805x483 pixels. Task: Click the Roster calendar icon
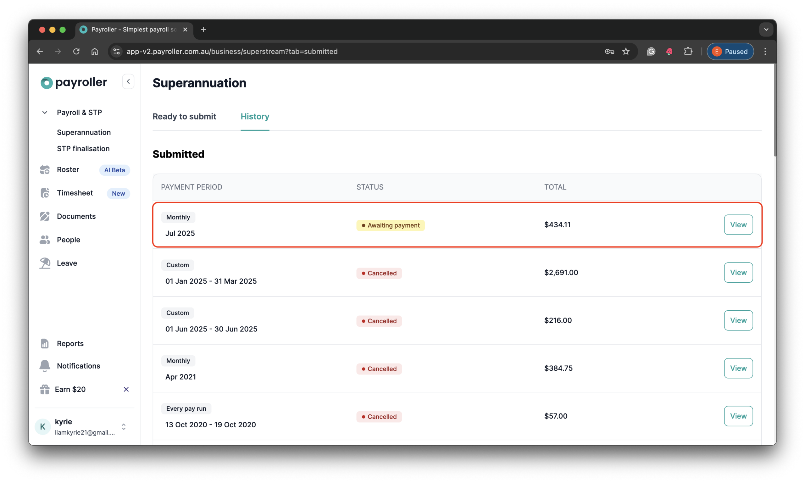click(x=45, y=169)
